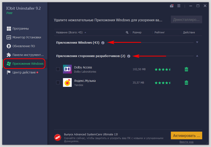Click the flag icon for Центр действия

pyautogui.click(x=9, y=72)
